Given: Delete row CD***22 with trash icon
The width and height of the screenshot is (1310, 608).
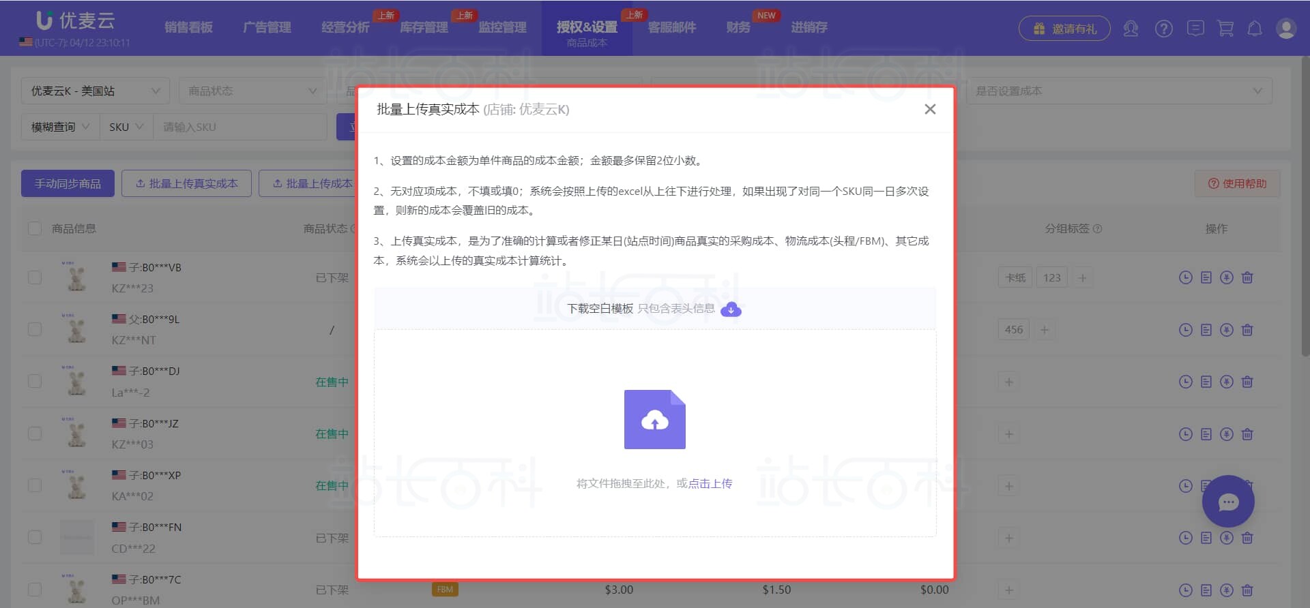Looking at the screenshot, I should click(1247, 538).
